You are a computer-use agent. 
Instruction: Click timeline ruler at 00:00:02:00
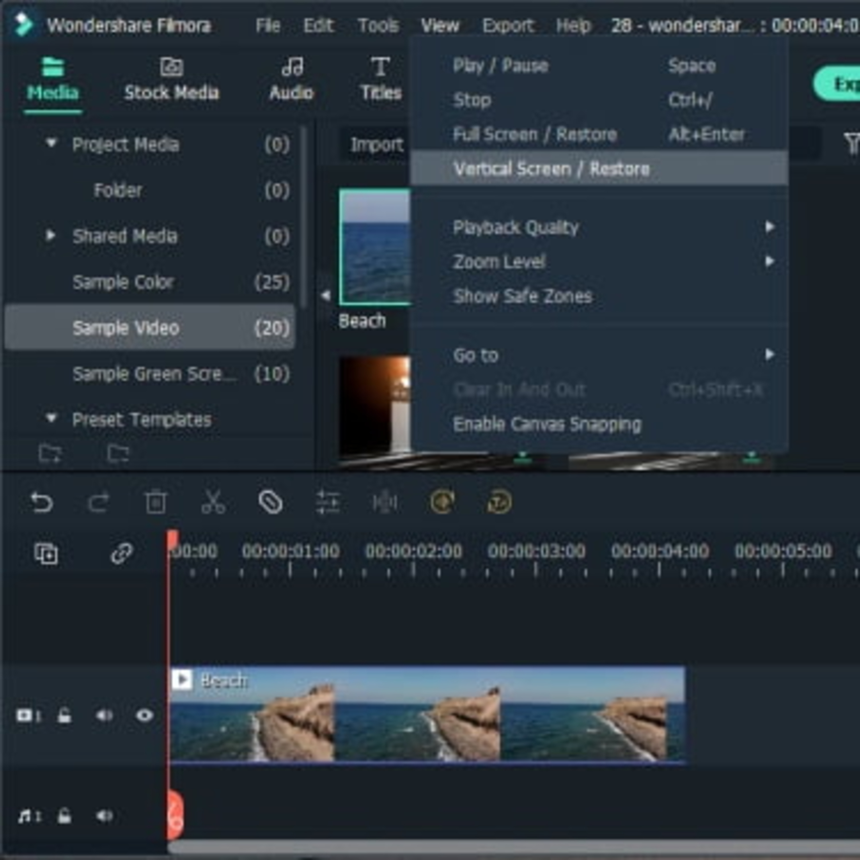tap(414, 552)
